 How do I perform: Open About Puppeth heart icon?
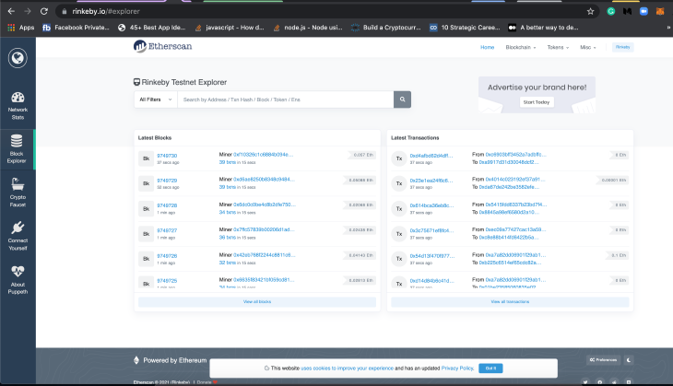18,276
